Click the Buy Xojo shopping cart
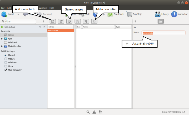189x115 pixels. (129, 14)
